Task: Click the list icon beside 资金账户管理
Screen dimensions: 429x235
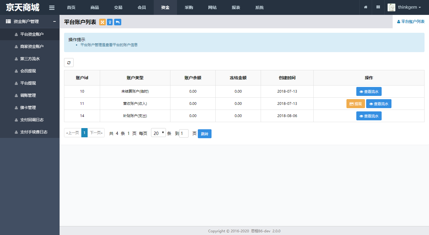Action: [8, 21]
